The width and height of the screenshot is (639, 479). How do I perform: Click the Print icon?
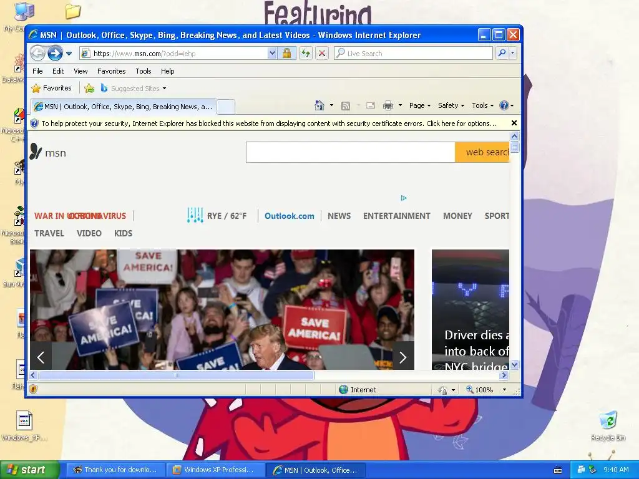click(x=388, y=106)
